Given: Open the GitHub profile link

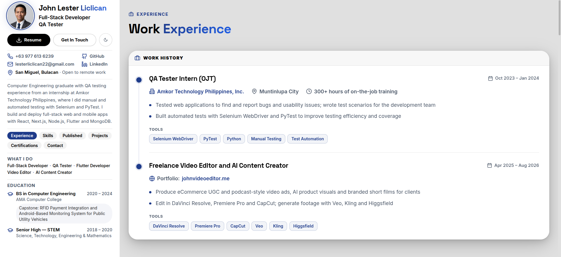Looking at the screenshot, I should coord(97,56).
